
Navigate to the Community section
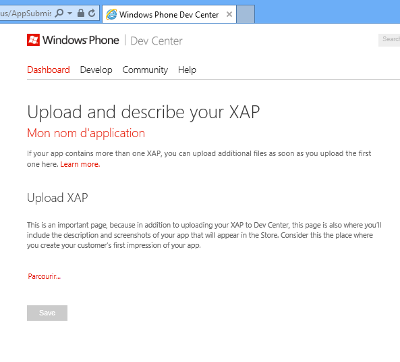pyautogui.click(x=145, y=70)
